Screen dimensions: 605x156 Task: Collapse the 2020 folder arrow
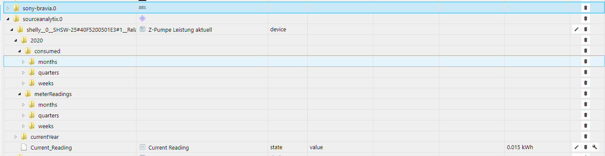pos(16,40)
